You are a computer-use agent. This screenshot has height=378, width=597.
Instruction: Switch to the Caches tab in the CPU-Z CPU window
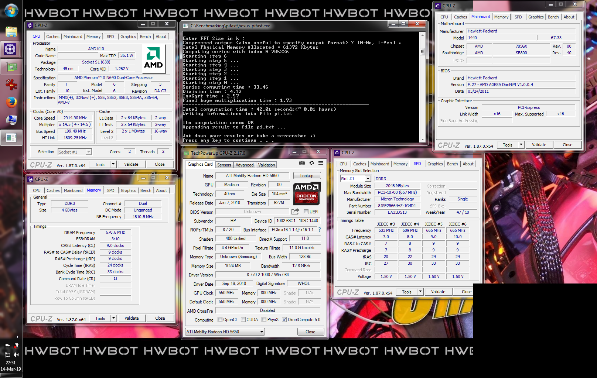(x=52, y=37)
